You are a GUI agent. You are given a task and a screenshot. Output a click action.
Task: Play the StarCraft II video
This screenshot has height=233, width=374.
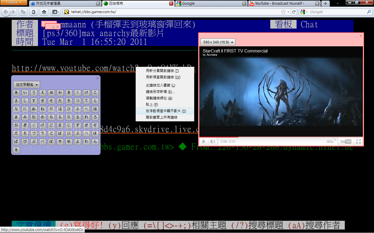coord(204,142)
